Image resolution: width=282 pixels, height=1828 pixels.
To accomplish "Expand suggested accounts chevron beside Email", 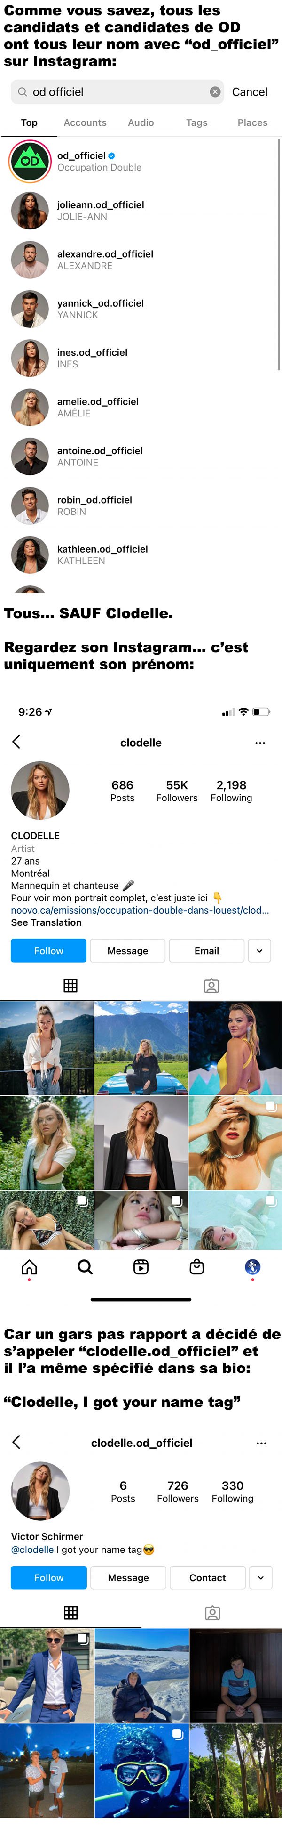I will tap(259, 951).
